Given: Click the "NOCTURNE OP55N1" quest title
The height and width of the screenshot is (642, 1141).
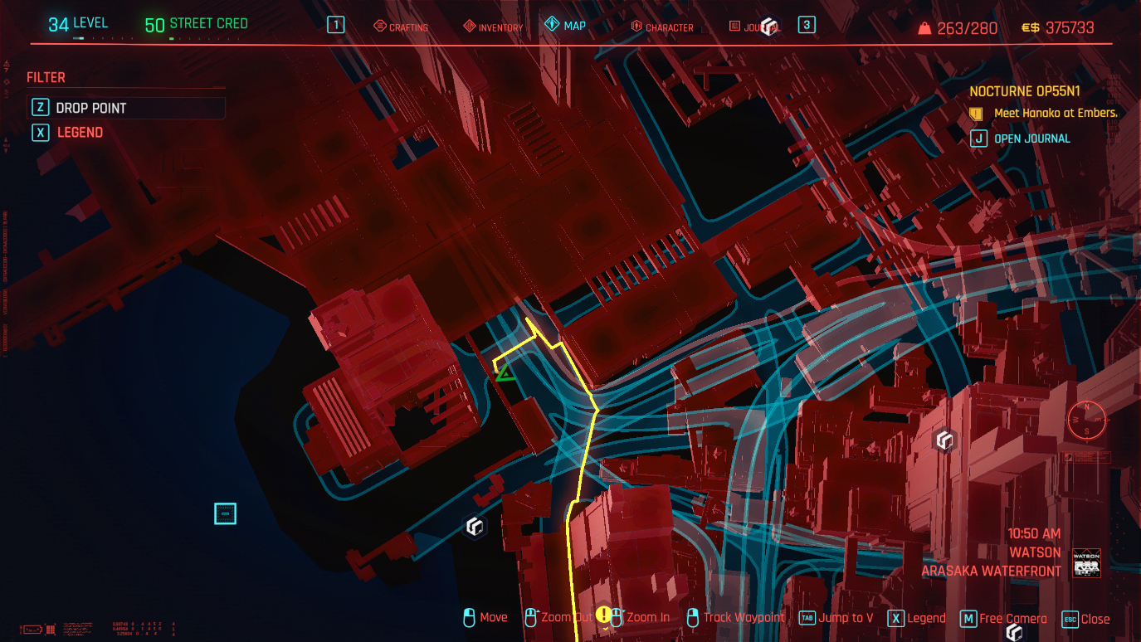Looking at the screenshot, I should point(1025,91).
